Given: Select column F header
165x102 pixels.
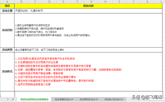Looking at the screenshot, I should (x=77, y=2).
